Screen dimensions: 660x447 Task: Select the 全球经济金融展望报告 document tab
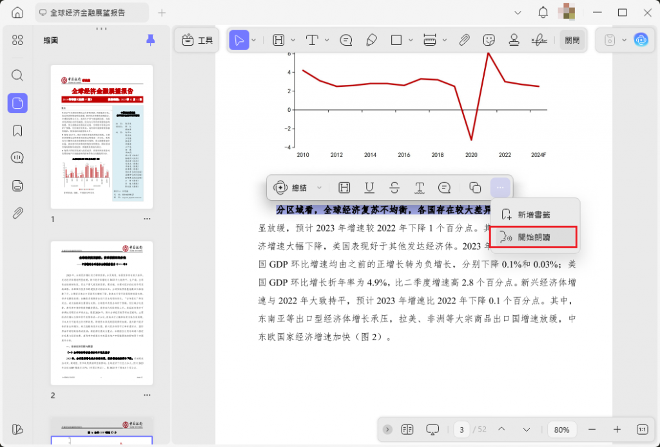(88, 12)
